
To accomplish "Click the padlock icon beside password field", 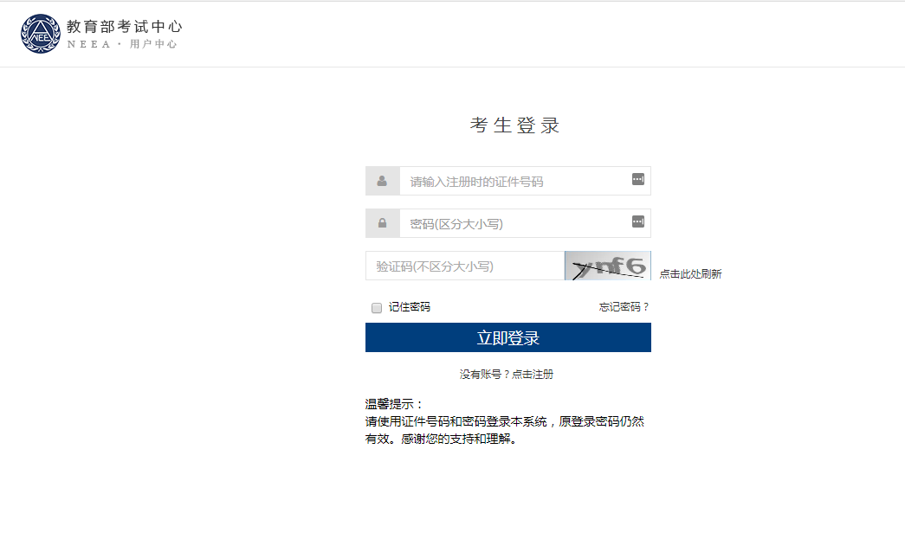I will coord(382,224).
